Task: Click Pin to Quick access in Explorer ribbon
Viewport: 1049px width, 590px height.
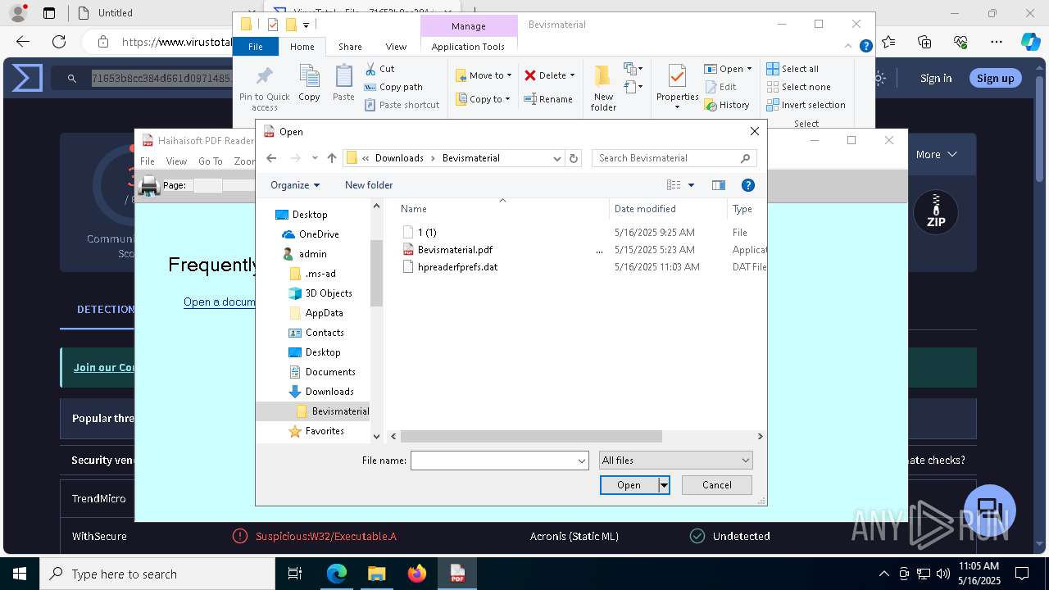Action: point(265,88)
